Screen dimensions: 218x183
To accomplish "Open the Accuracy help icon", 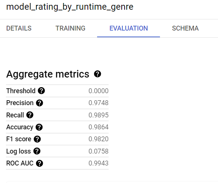I will [39, 127].
